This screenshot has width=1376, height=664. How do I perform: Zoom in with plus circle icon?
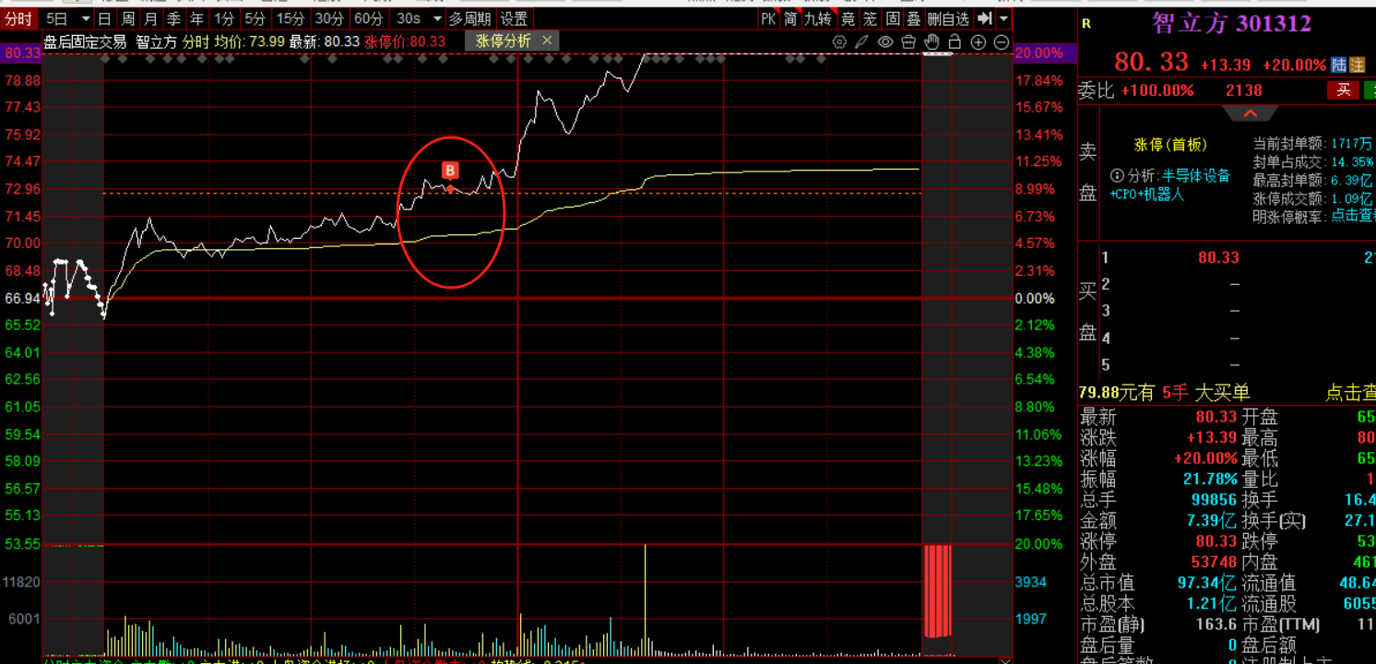tap(979, 41)
